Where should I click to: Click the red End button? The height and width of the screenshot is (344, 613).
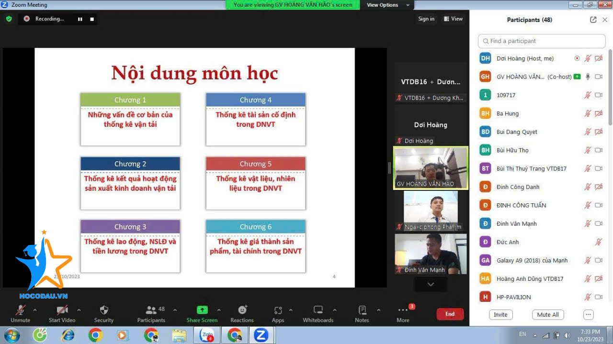[x=450, y=314]
